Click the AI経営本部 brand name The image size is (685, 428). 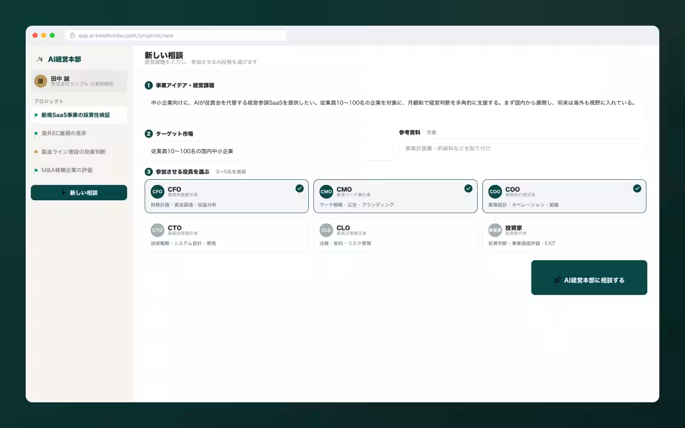[65, 59]
